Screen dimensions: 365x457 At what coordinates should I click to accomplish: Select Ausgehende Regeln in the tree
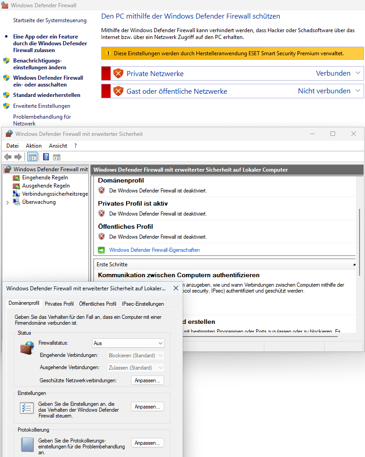(46, 186)
